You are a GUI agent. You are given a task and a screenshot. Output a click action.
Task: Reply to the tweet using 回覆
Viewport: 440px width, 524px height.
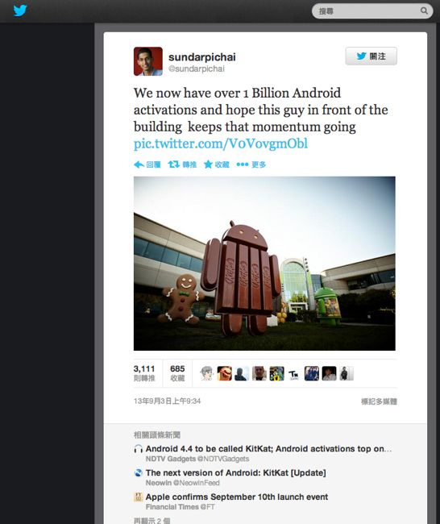[x=147, y=164]
